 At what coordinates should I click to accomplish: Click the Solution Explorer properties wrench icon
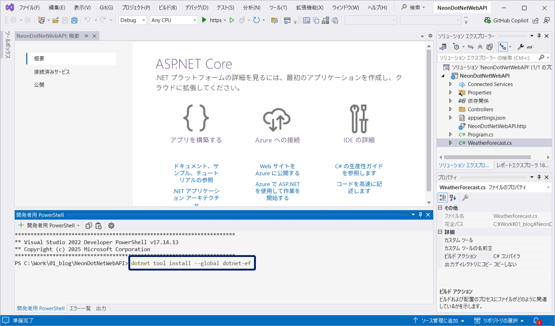point(521,47)
